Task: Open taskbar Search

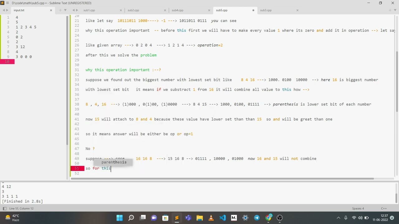Action: [131, 218]
